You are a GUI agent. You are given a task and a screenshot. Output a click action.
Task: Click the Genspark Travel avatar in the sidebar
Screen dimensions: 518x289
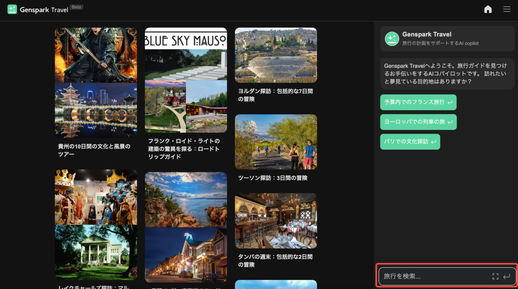[x=392, y=39]
